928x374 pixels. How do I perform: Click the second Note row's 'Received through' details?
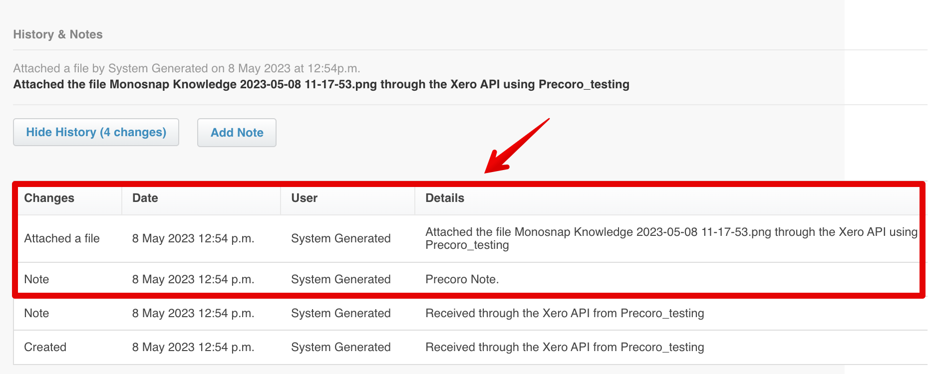point(565,313)
